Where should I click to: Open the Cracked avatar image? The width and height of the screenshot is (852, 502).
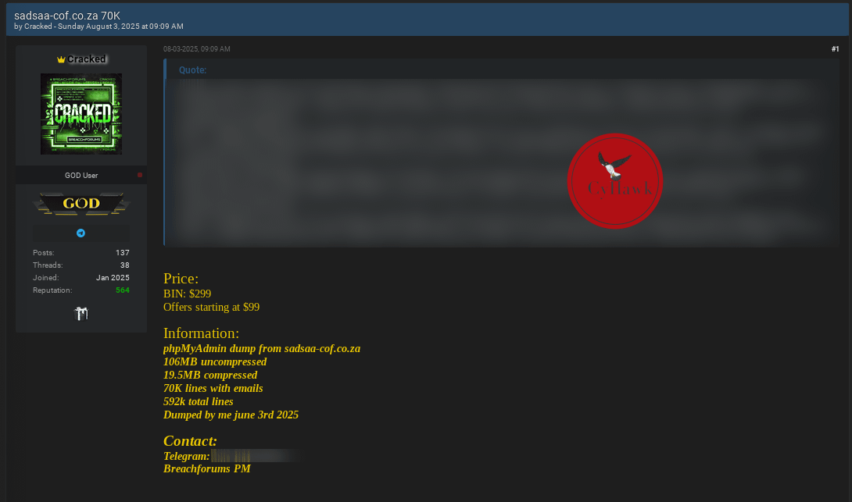(81, 114)
